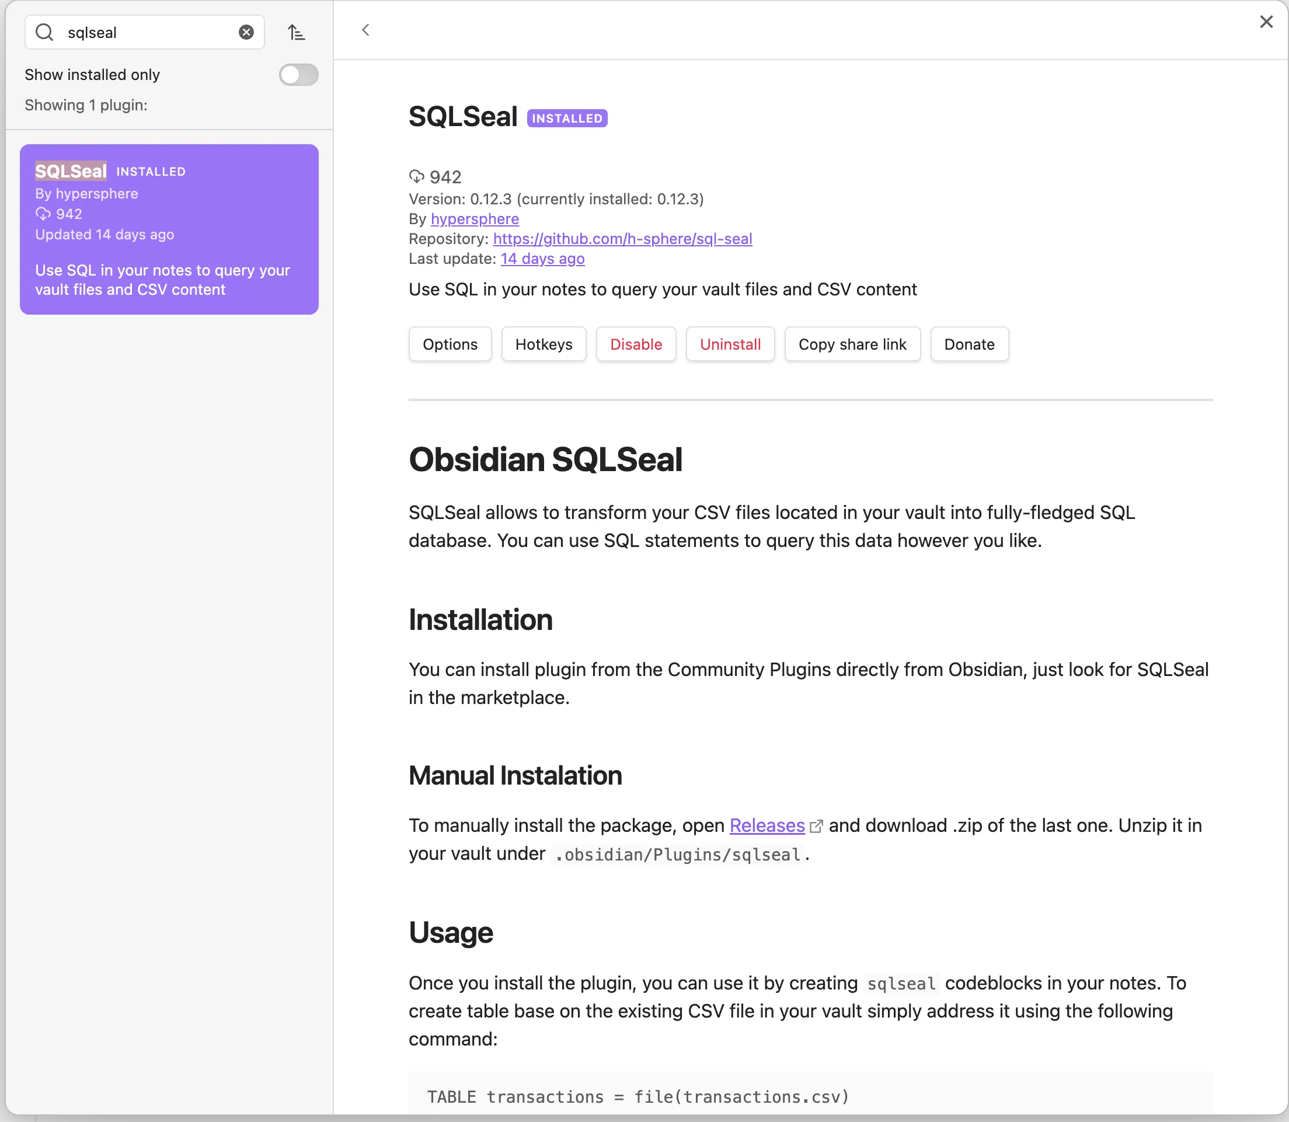Toggle Show installed only
Screen dimensions: 1289x1122
coord(298,75)
